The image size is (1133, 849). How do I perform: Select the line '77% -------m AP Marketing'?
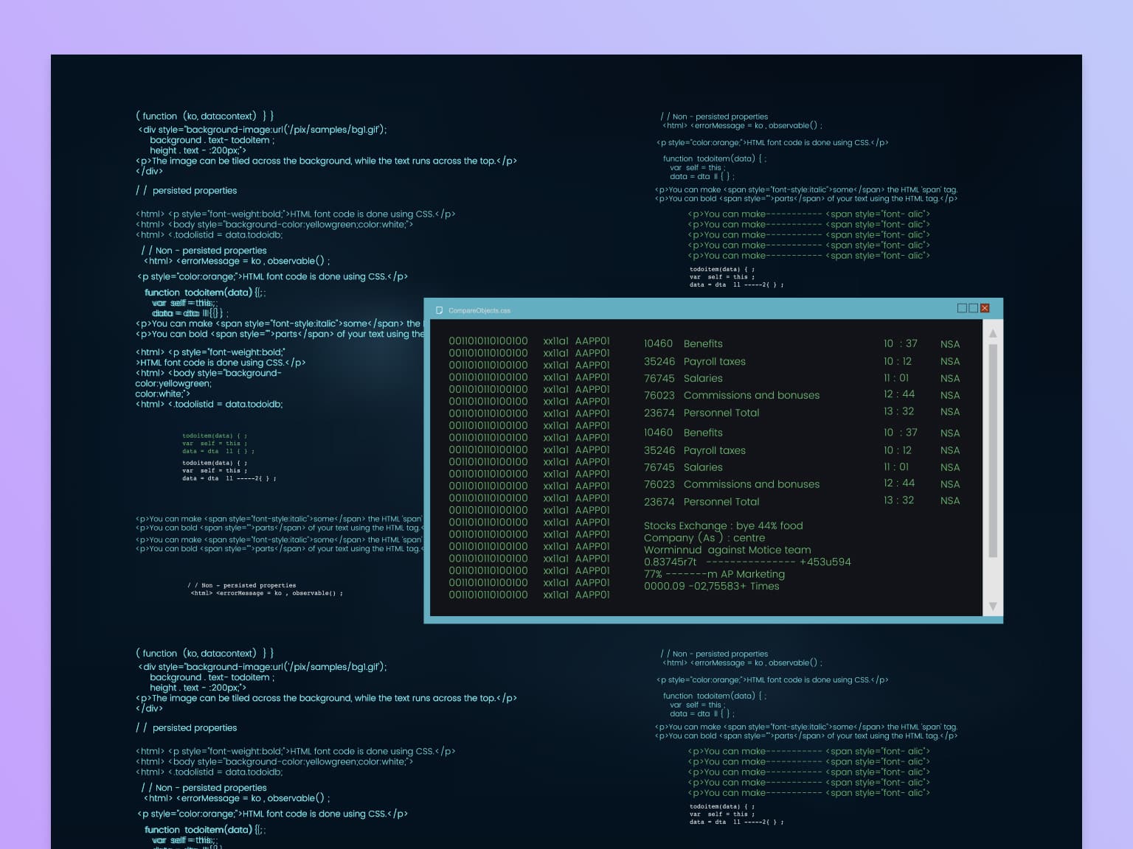(x=714, y=574)
